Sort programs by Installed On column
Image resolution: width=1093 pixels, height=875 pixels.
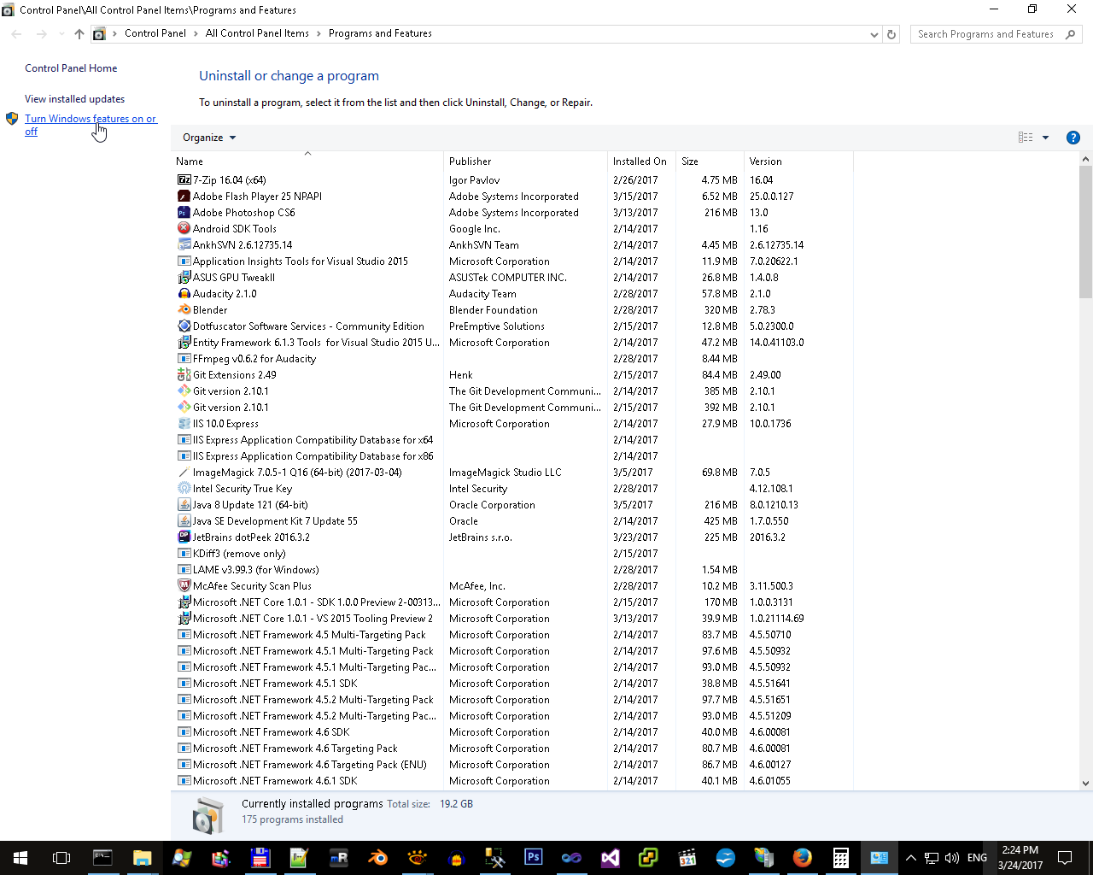[641, 161]
